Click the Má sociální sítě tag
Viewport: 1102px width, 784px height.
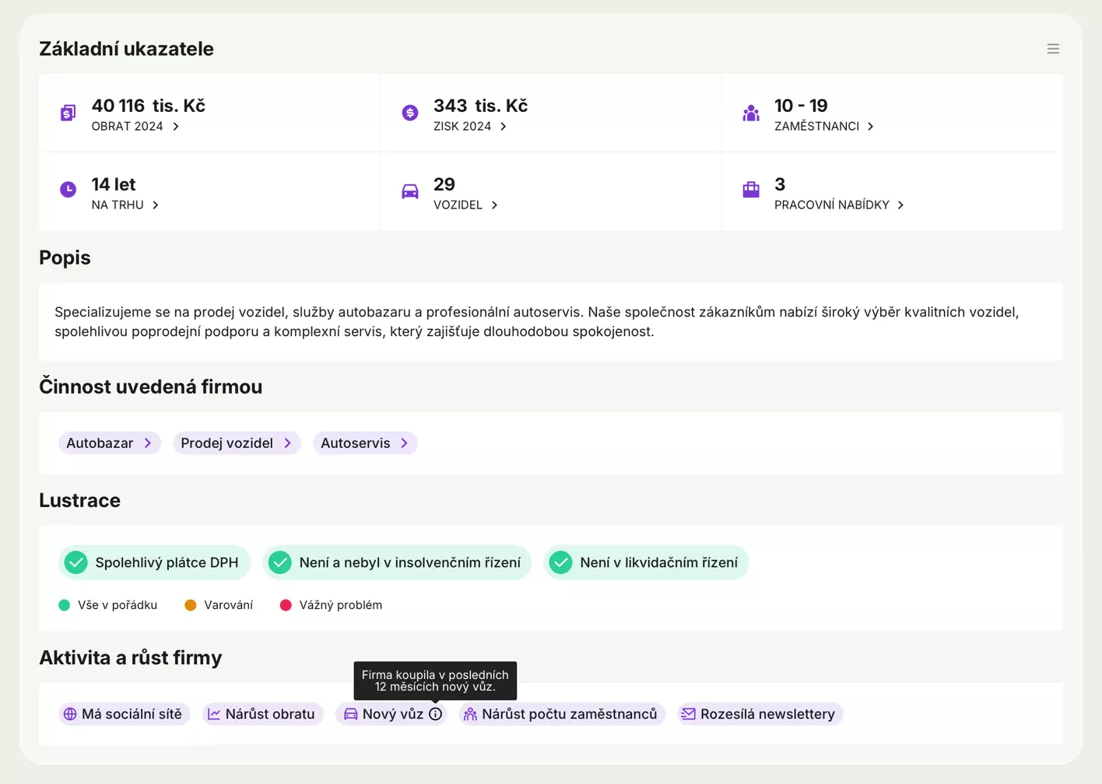point(125,714)
